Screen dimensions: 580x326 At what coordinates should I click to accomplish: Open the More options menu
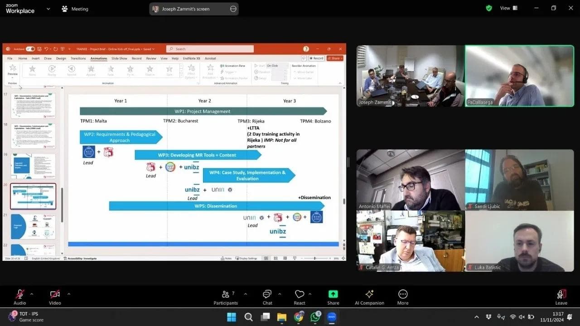403,294
